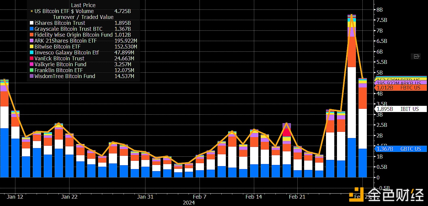Click the Feb 21 date label

coord(297,197)
